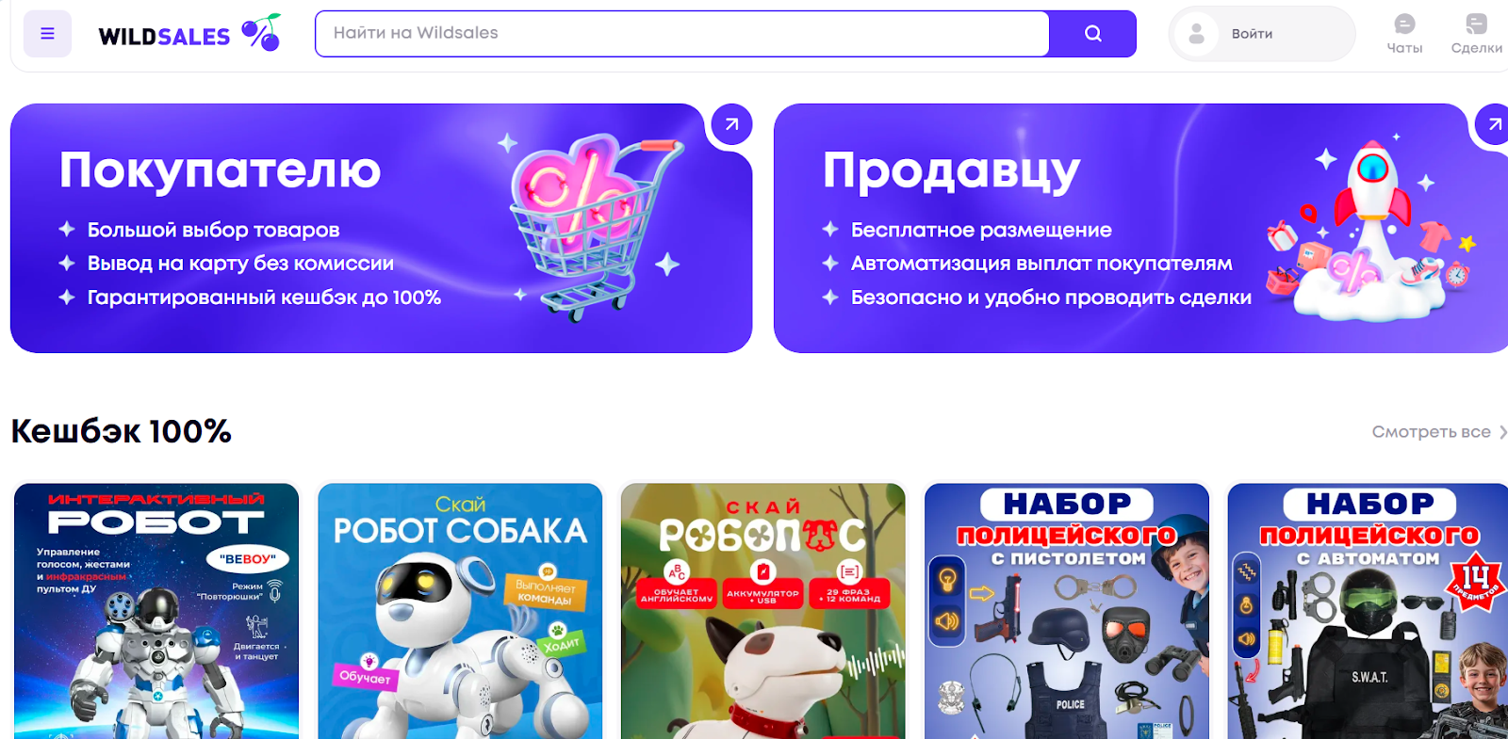Click the magnifier search button
1508x739 pixels.
(x=1092, y=34)
